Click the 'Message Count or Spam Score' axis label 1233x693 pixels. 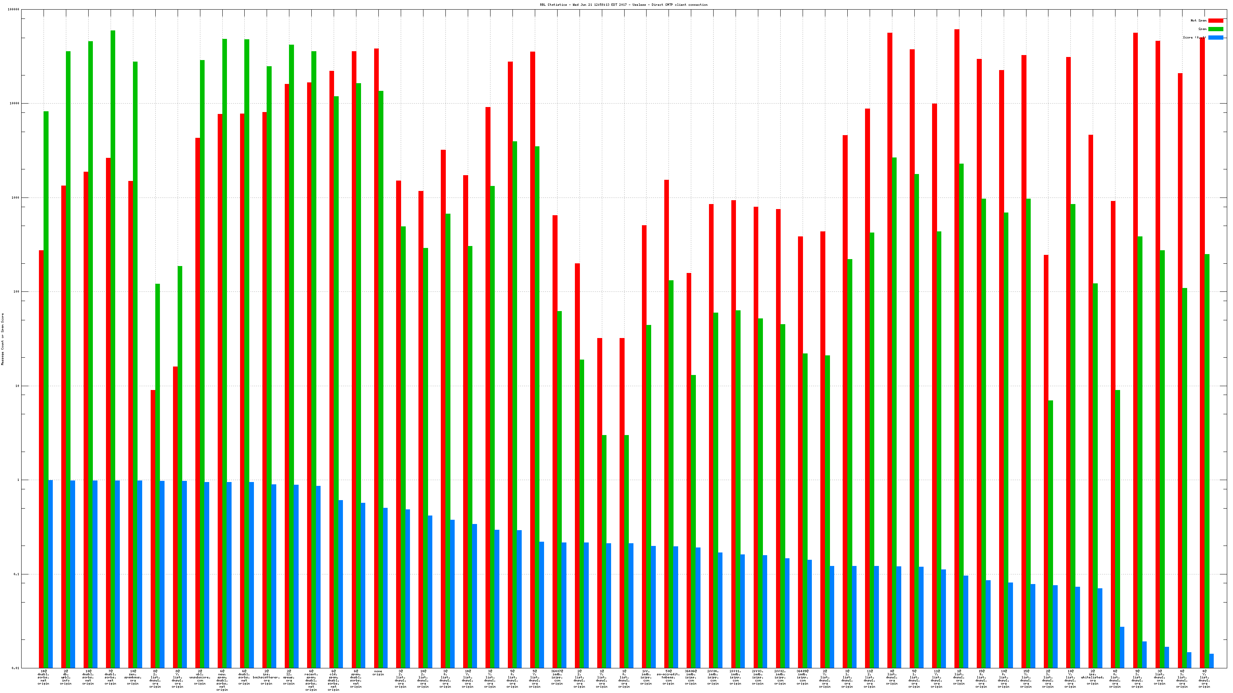click(2, 339)
